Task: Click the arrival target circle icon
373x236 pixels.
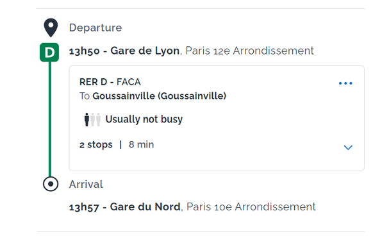Action: (51, 184)
